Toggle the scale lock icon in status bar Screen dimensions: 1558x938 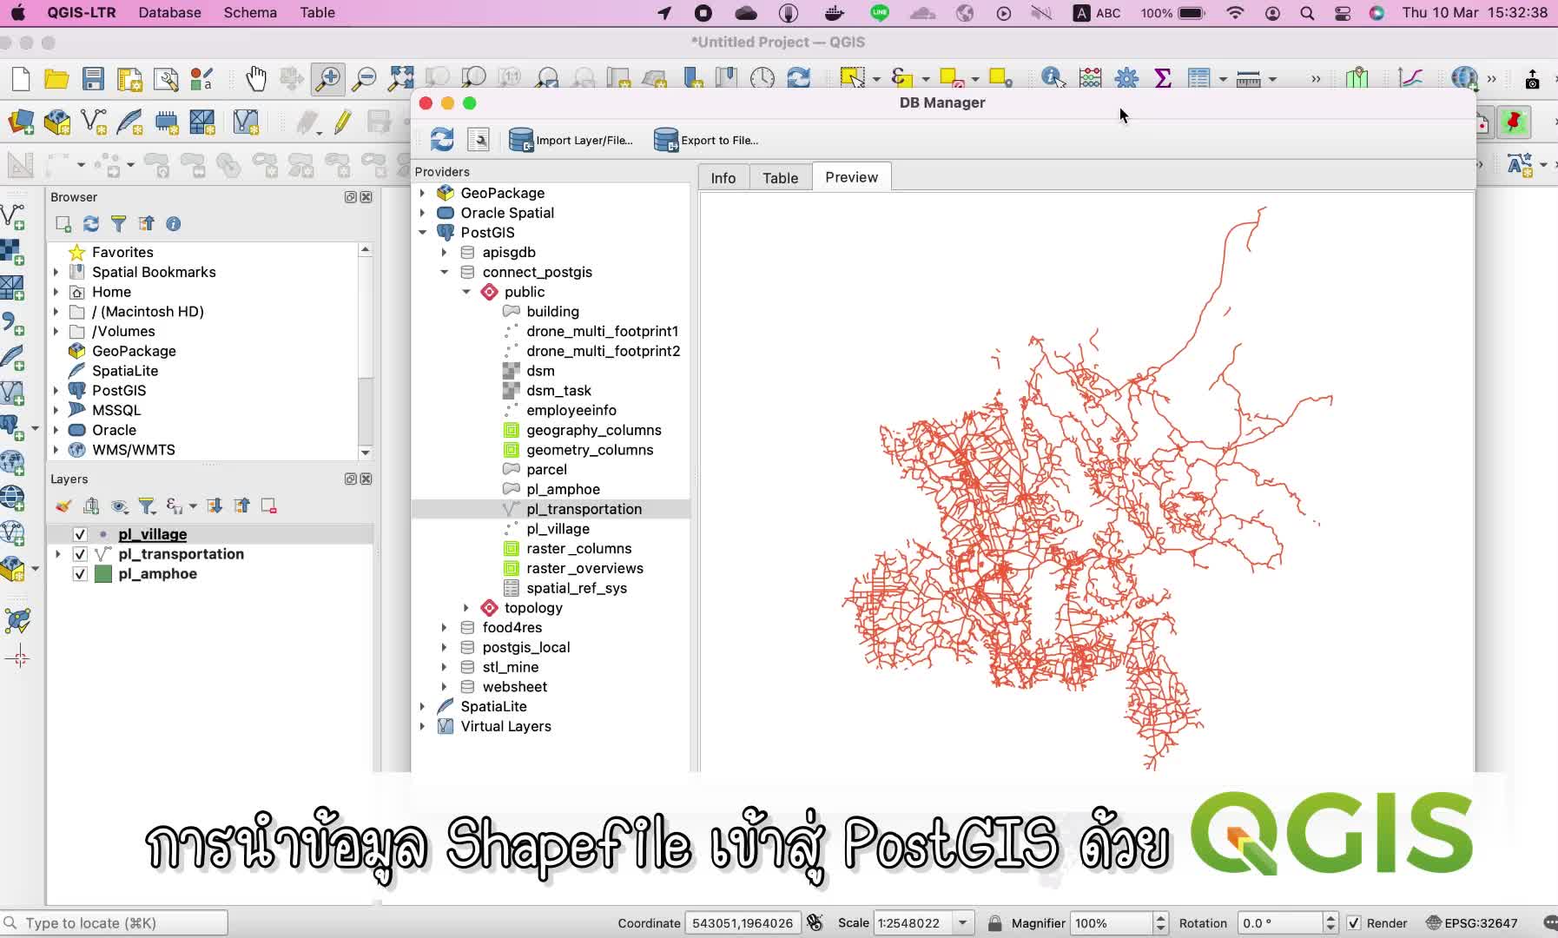[x=995, y=923]
